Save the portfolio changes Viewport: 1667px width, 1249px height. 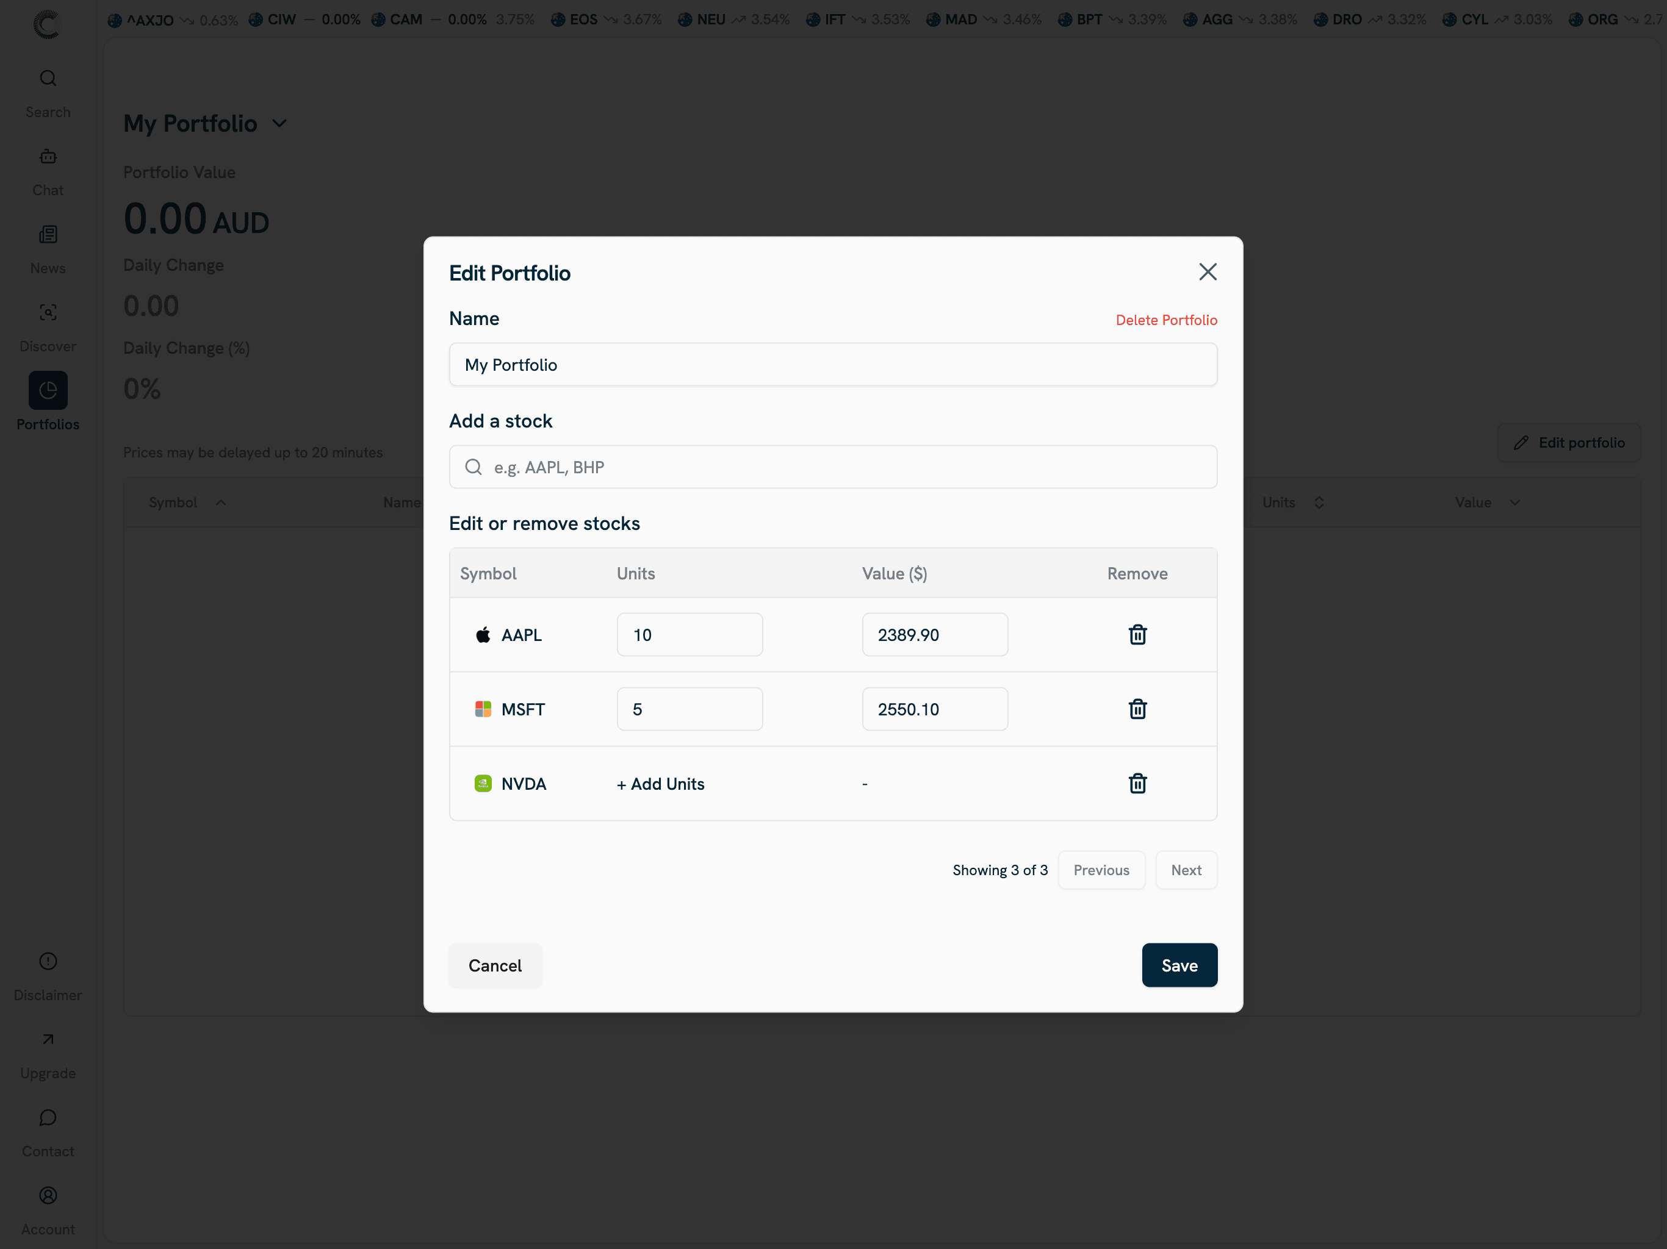coord(1179,965)
